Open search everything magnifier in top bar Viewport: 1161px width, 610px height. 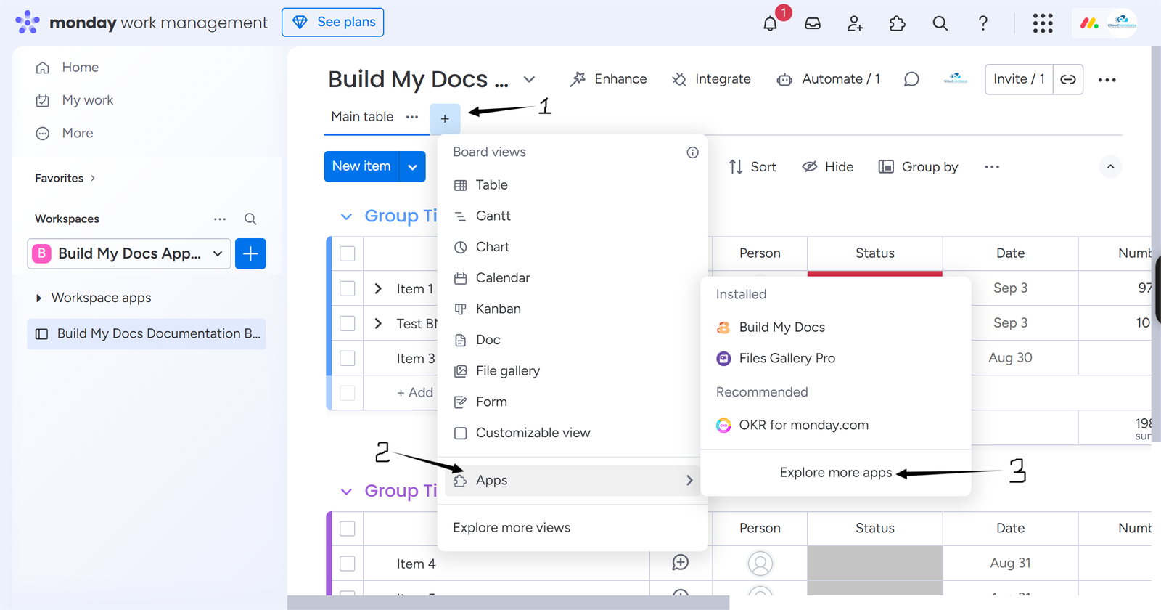[x=940, y=23]
